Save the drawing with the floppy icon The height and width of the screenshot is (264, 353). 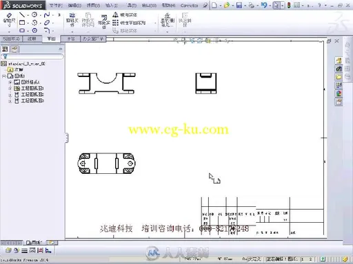click(239, 5)
